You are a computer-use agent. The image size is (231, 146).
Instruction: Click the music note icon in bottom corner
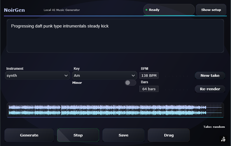tap(223, 139)
